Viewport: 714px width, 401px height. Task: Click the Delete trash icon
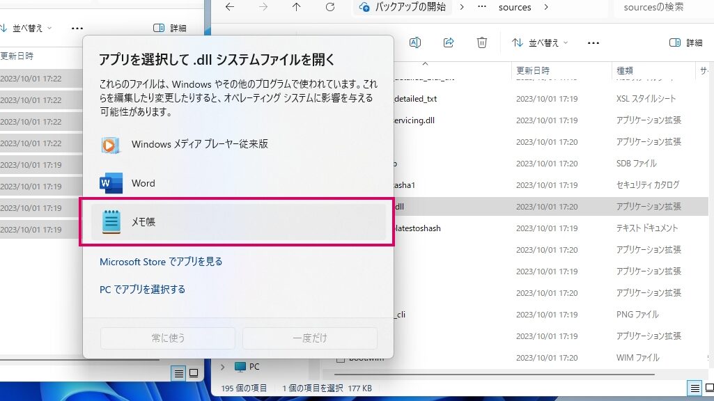click(482, 42)
